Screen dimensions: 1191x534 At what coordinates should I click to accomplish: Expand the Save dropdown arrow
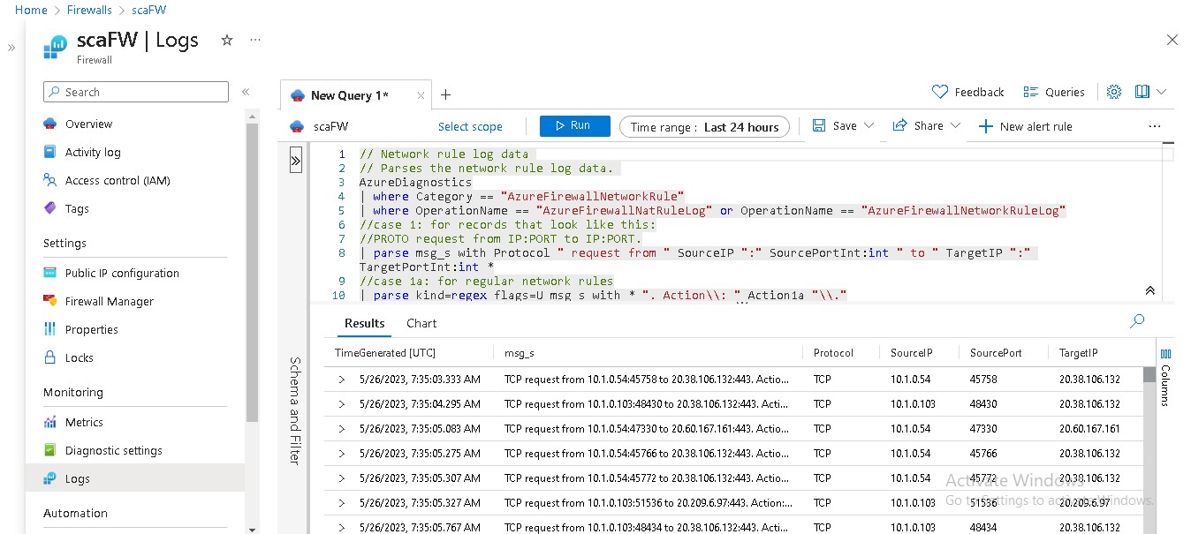(x=869, y=126)
